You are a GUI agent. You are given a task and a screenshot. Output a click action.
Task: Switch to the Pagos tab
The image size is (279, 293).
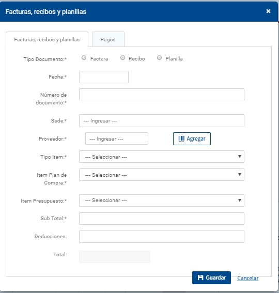click(108, 39)
